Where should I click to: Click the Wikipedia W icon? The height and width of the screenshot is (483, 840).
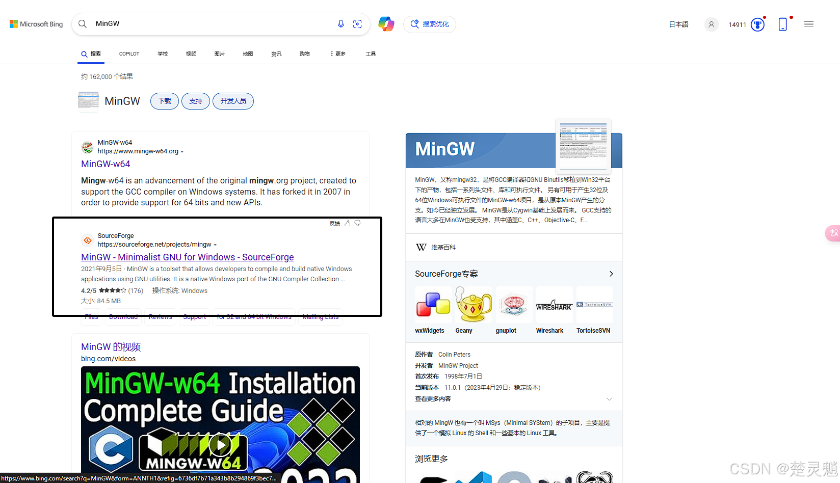pos(421,247)
